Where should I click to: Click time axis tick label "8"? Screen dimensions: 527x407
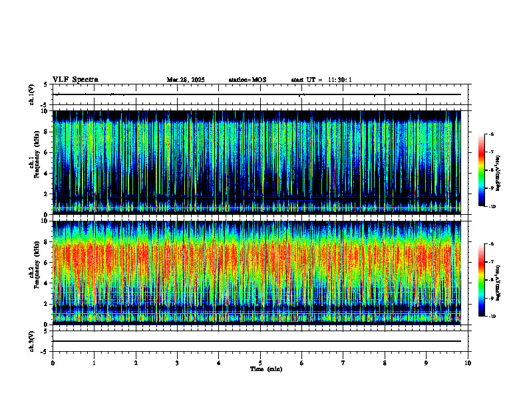[x=385, y=363]
